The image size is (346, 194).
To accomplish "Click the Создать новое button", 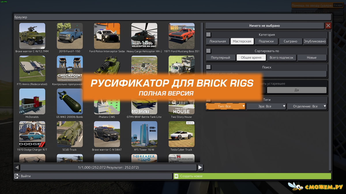I will click(x=252, y=176).
